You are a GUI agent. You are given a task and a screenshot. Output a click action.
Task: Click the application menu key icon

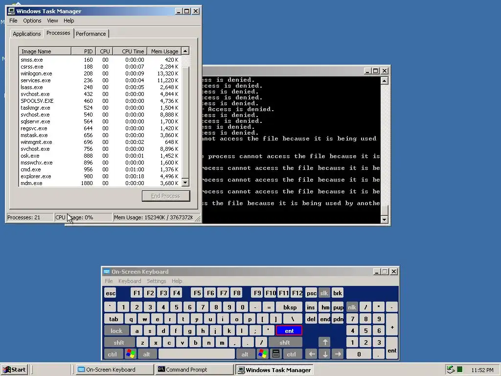coord(276,354)
